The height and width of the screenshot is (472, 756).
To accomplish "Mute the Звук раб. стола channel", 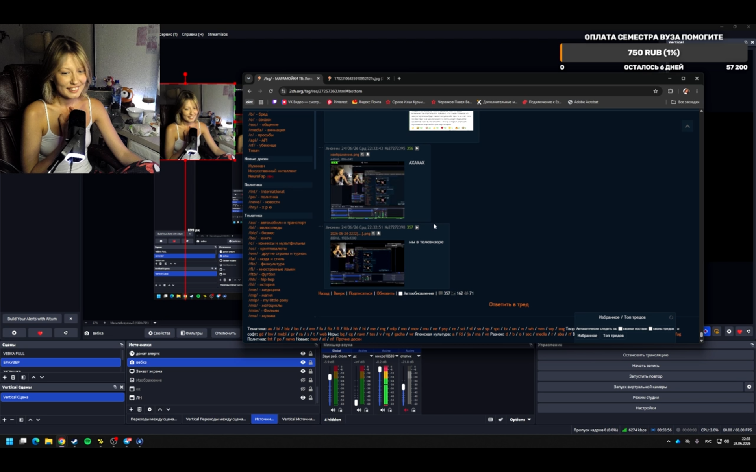I will (333, 410).
